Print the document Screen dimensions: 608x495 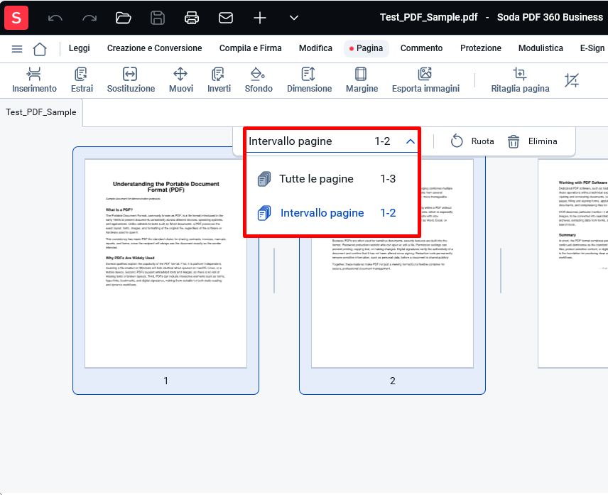click(192, 18)
